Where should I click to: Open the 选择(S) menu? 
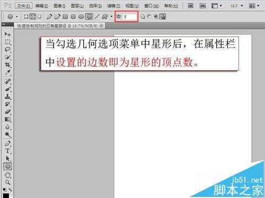pos(95,6)
